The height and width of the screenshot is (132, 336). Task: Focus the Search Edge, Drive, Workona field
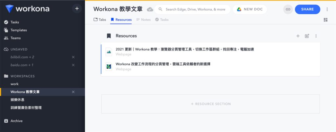point(192,9)
